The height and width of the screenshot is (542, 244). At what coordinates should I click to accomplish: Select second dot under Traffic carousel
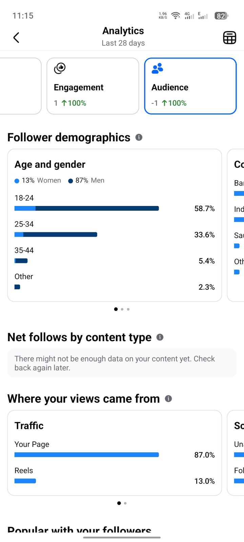pyautogui.click(x=125, y=503)
